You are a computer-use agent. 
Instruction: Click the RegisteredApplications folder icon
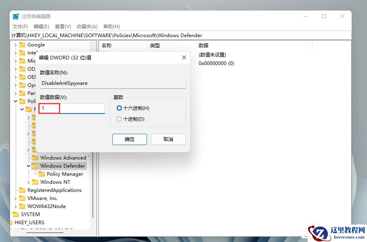coord(22,190)
